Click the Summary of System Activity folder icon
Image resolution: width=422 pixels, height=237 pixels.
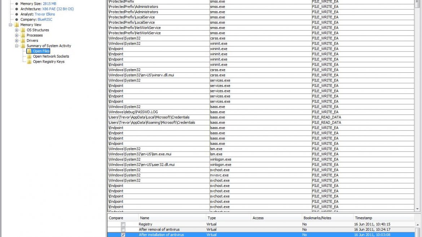(x=23, y=46)
